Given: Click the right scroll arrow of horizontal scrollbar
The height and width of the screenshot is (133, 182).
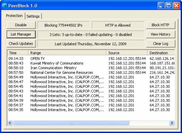Looking at the screenshot, I should coord(172,123).
